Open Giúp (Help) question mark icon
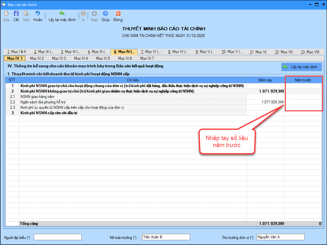 (x=105, y=14)
